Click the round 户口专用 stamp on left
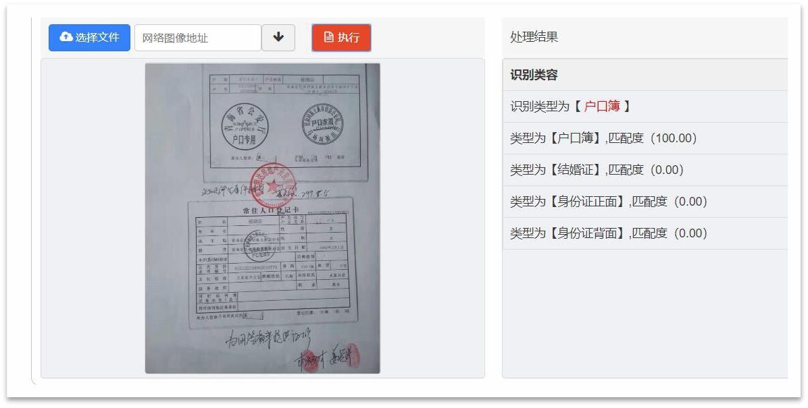 coord(245,126)
